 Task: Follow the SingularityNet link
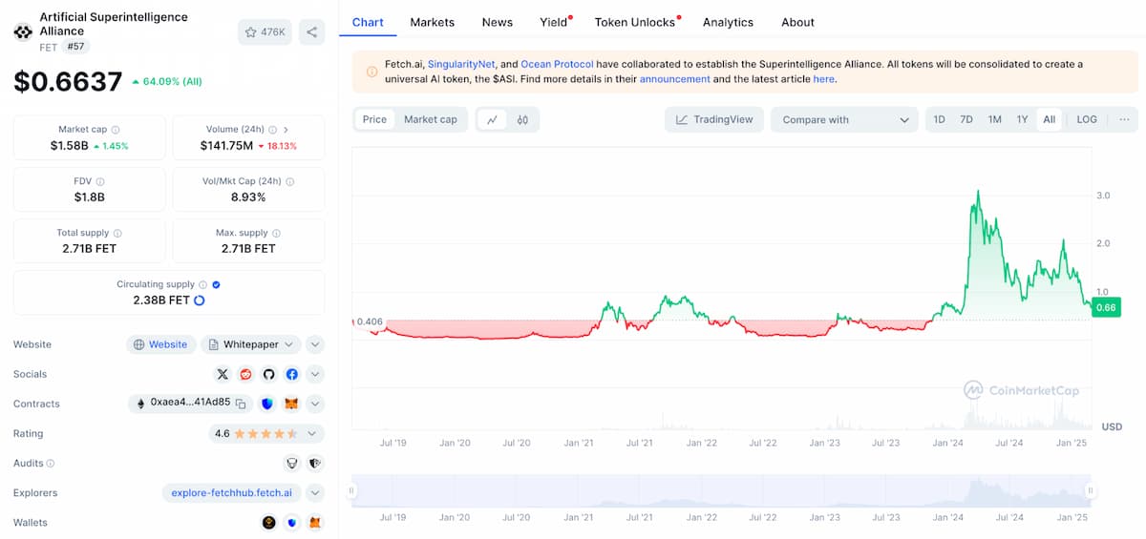(x=461, y=64)
